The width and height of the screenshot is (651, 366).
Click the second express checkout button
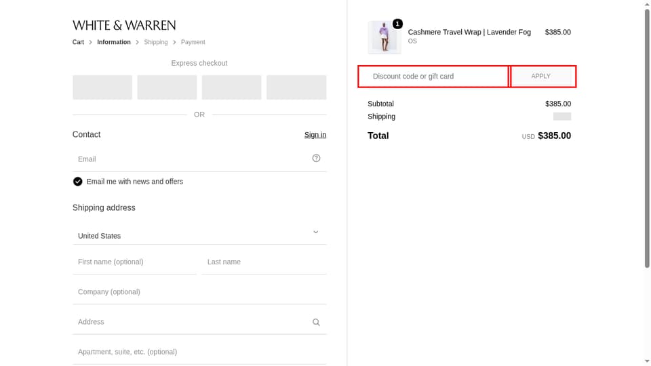point(167,87)
